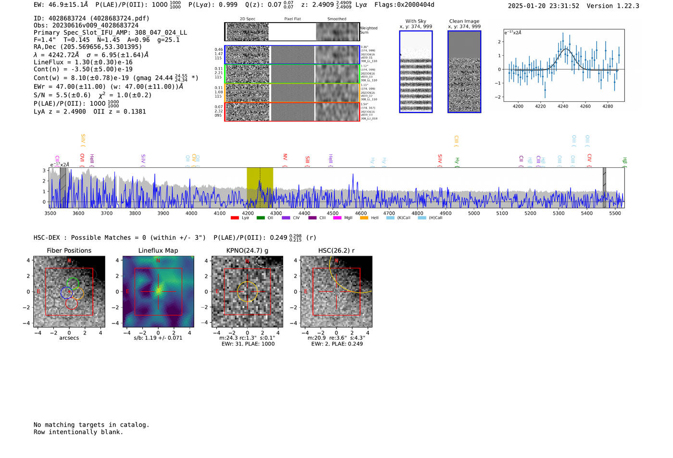Select the blue-bordered fiber row 308_LL_110 v009_01

point(292,55)
